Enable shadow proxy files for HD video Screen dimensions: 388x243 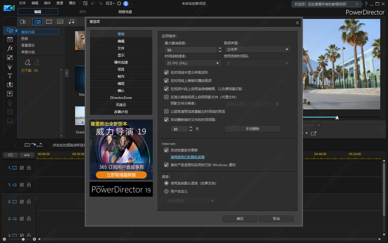tap(166, 97)
